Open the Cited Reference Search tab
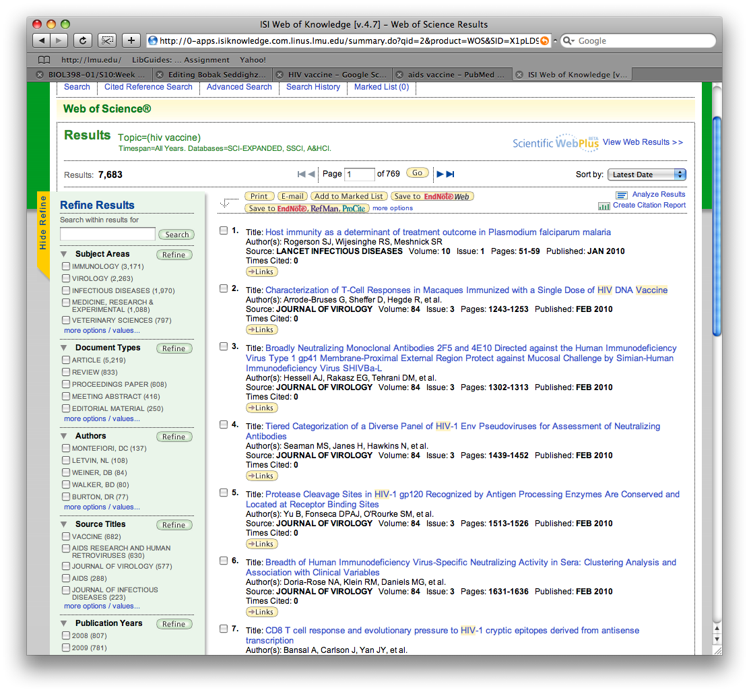The width and height of the screenshot is (749, 692). tap(148, 87)
